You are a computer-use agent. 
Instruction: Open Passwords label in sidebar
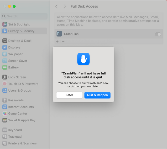pos(16,100)
